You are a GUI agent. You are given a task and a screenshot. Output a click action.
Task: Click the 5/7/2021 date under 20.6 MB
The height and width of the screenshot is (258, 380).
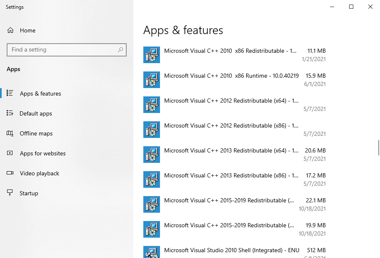[x=315, y=159]
